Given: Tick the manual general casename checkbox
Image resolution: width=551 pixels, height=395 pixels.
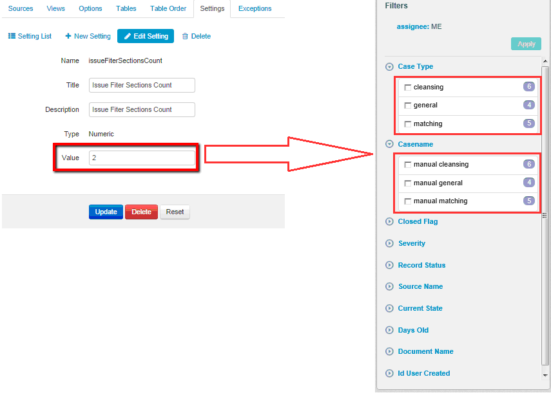Looking at the screenshot, I should pyautogui.click(x=407, y=183).
